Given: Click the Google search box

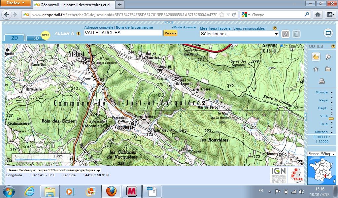Looking at the screenshot, I should tap(278, 15).
